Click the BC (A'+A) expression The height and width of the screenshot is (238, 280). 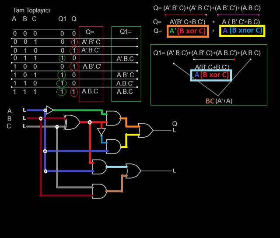[219, 101]
